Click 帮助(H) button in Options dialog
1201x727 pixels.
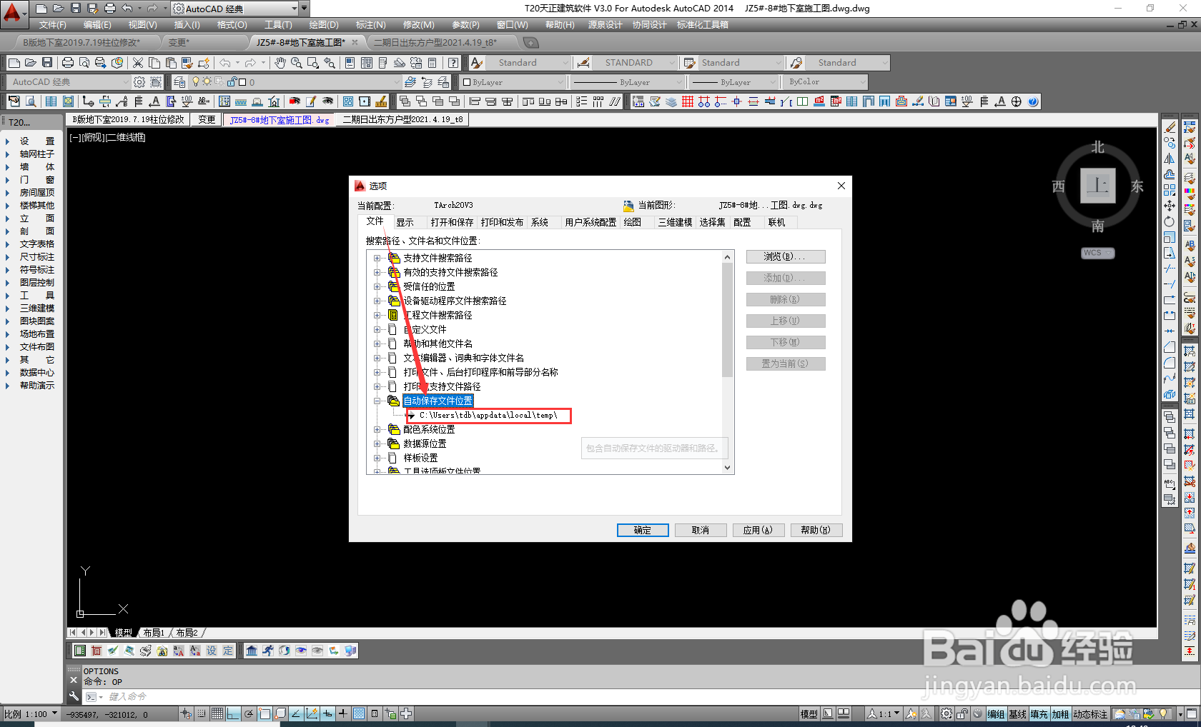pyautogui.click(x=816, y=530)
